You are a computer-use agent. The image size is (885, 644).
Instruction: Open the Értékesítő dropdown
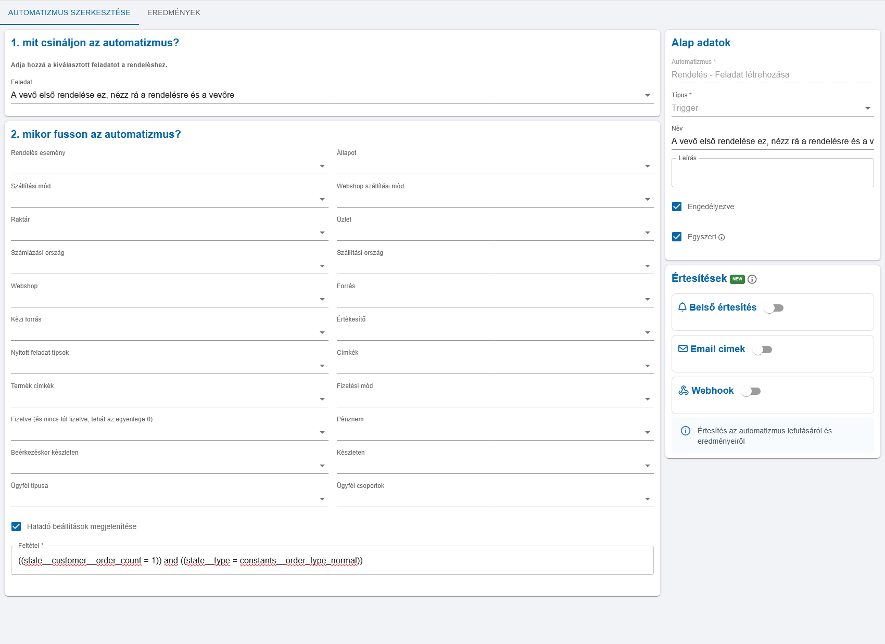[495, 332]
